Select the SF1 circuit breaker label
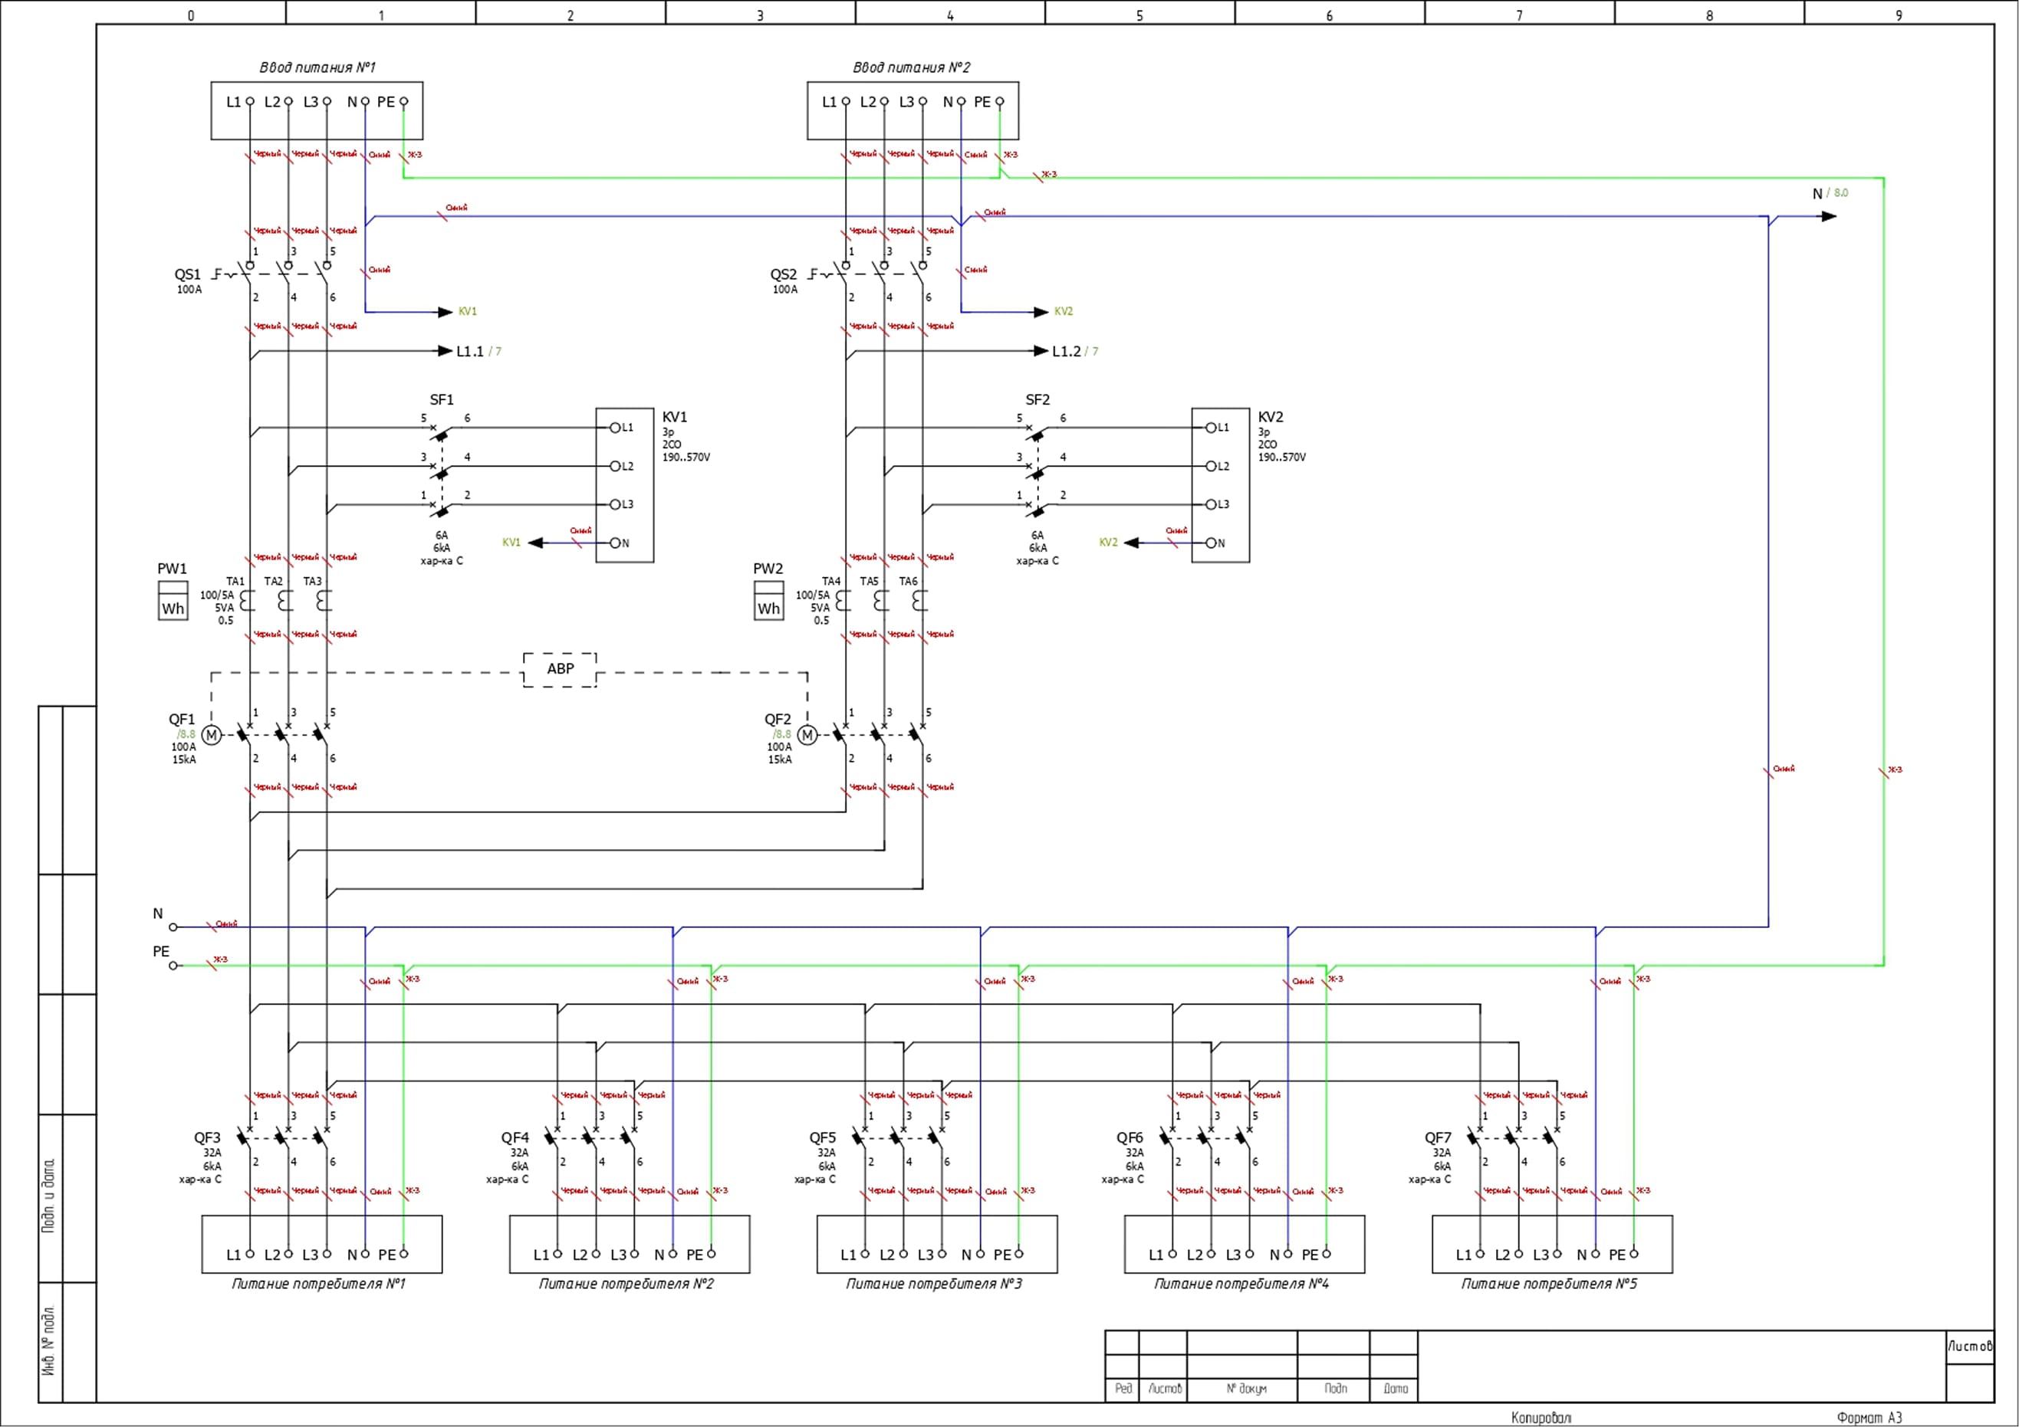This screenshot has height=1427, width=2019. click(442, 400)
